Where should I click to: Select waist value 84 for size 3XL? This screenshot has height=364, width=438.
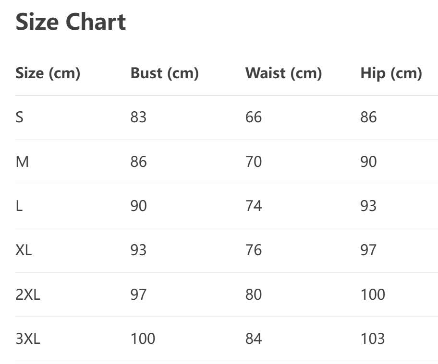pyautogui.click(x=254, y=339)
